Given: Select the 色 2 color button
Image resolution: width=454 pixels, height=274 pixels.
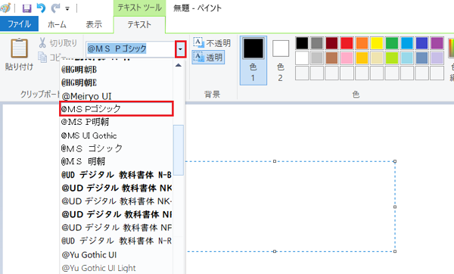Looking at the screenshot, I should click(x=280, y=61).
